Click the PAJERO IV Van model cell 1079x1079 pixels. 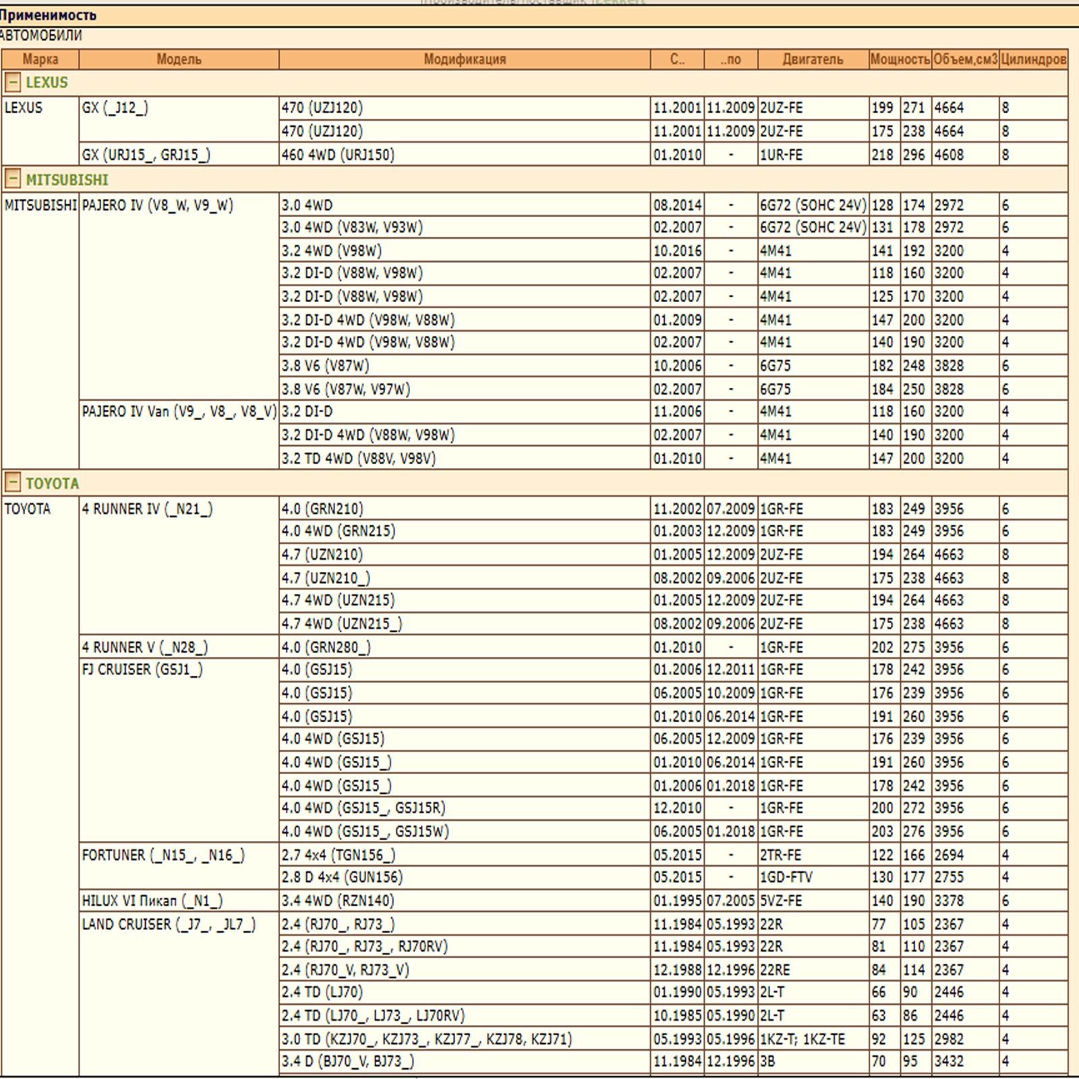click(179, 411)
